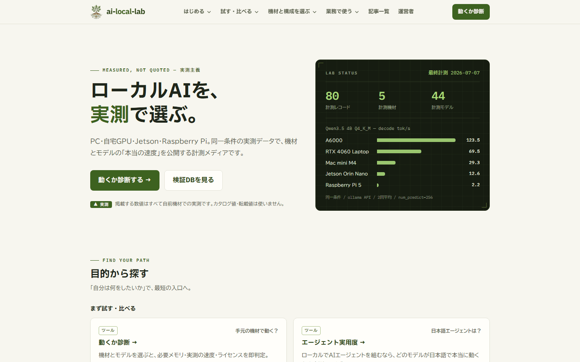Viewport: 580px width, 362px height.
Task: Expand the 試す・比べる dropdown menu
Action: tap(240, 12)
